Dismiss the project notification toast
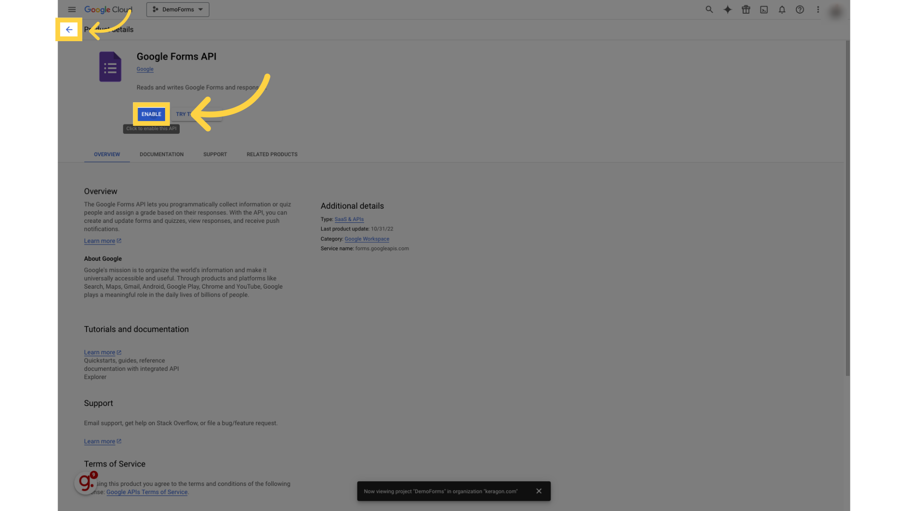 point(539,491)
